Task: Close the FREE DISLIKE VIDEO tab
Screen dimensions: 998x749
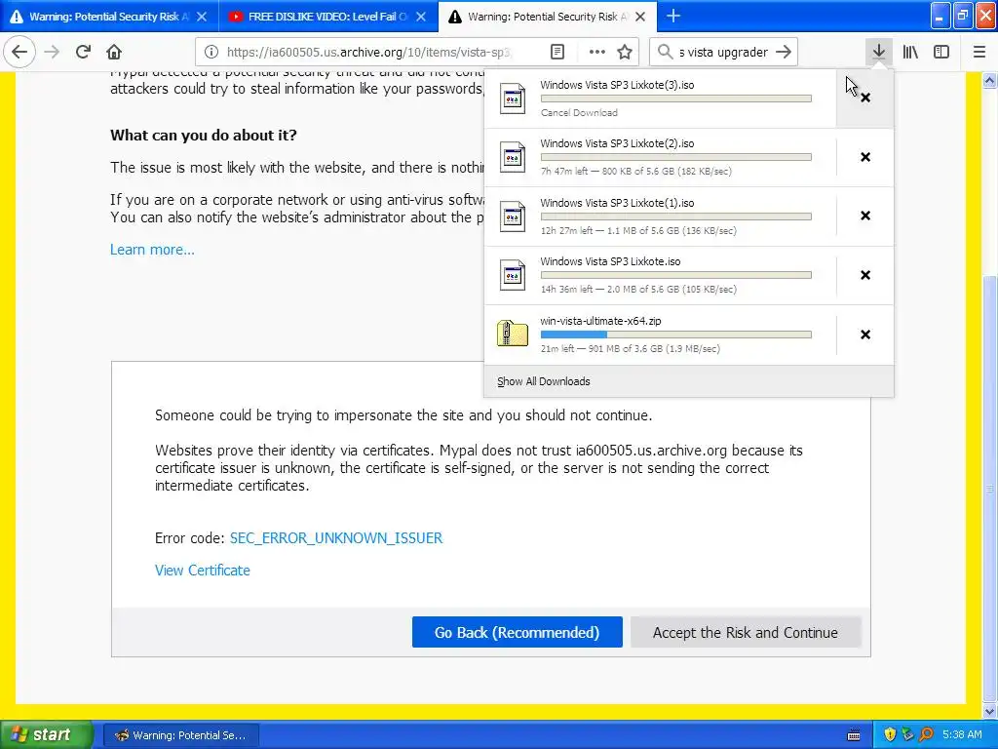Action: (421, 17)
